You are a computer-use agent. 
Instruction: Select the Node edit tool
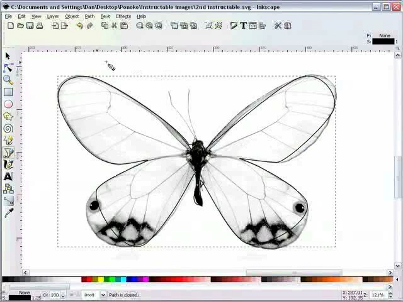click(x=8, y=68)
